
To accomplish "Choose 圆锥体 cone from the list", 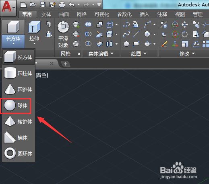I will pos(19,89).
